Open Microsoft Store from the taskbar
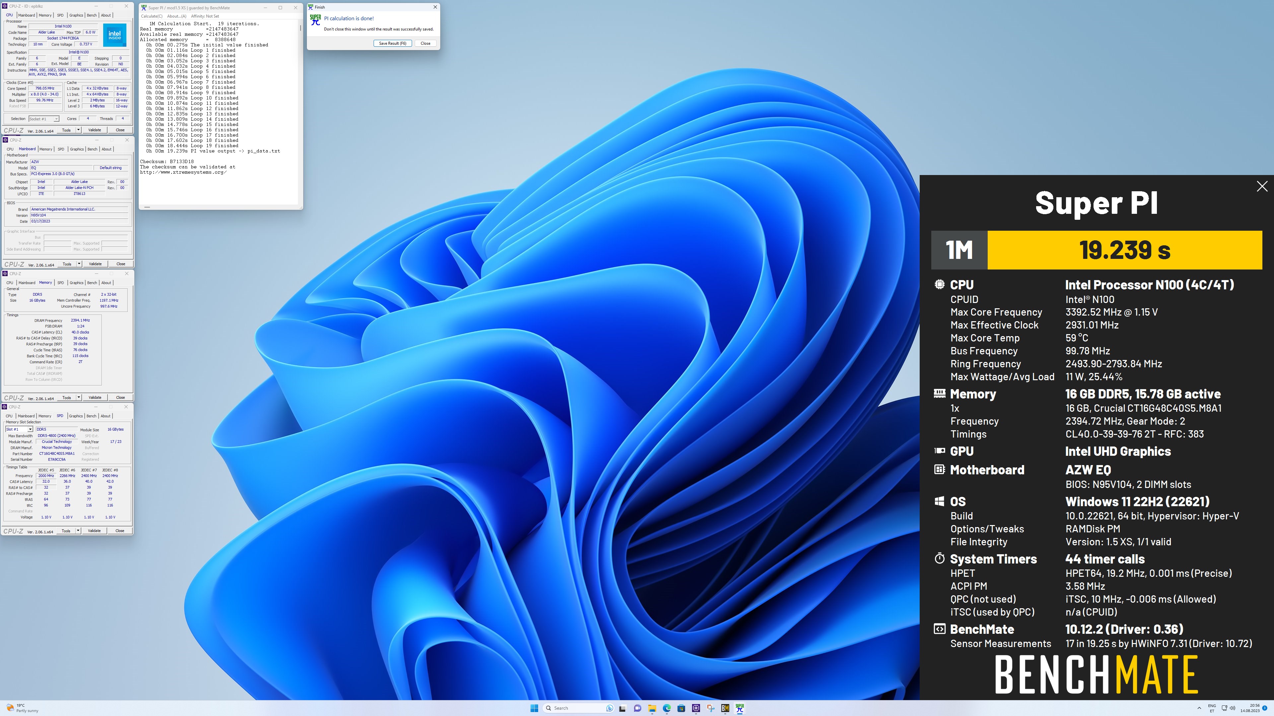 [x=681, y=708]
